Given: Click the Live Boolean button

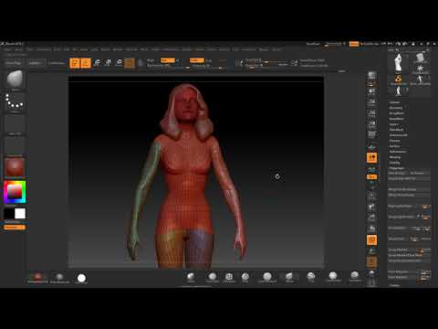Looking at the screenshot, I should [x=57, y=63].
